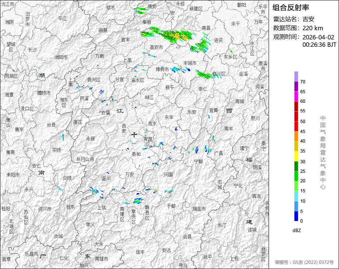Click the 220 km data range value
This screenshot has height=269, width=339.
pos(312,28)
